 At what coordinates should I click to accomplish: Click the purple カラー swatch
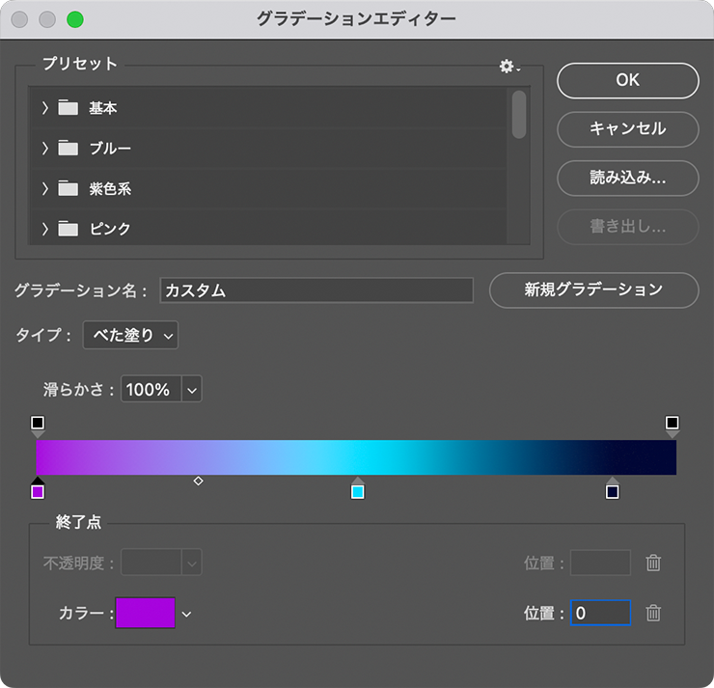point(146,613)
